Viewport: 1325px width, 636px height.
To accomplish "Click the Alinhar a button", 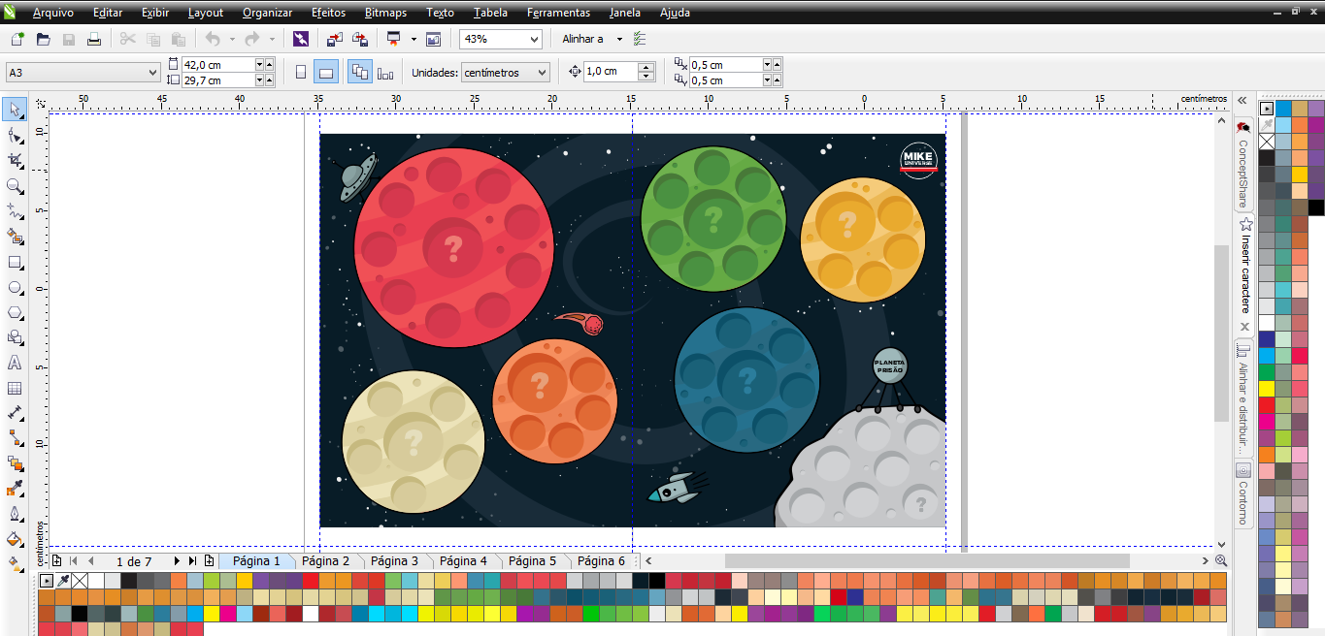I will coord(582,39).
